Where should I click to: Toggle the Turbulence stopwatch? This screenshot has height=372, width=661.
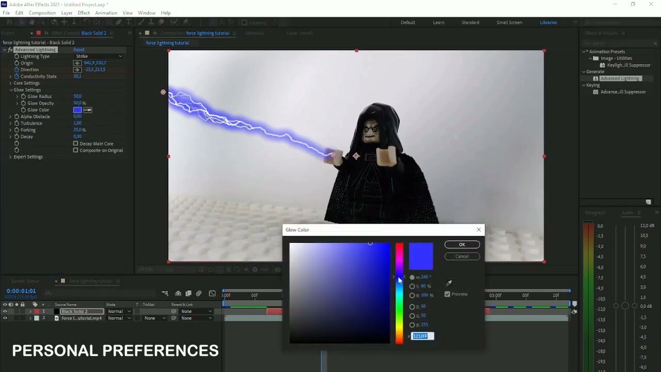click(x=17, y=123)
